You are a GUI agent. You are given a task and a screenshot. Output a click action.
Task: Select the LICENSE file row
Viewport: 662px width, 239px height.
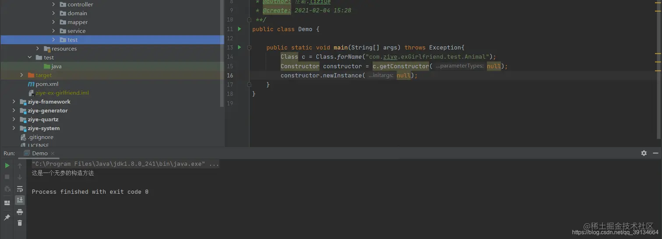(112, 145)
